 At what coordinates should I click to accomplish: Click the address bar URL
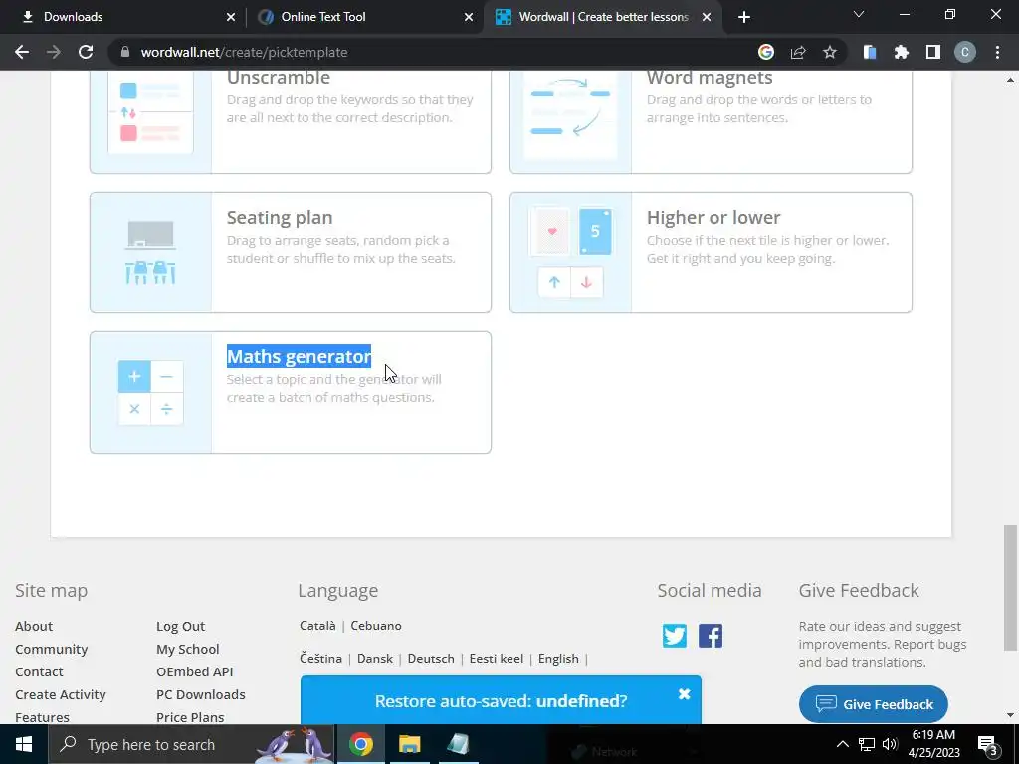[x=245, y=52]
